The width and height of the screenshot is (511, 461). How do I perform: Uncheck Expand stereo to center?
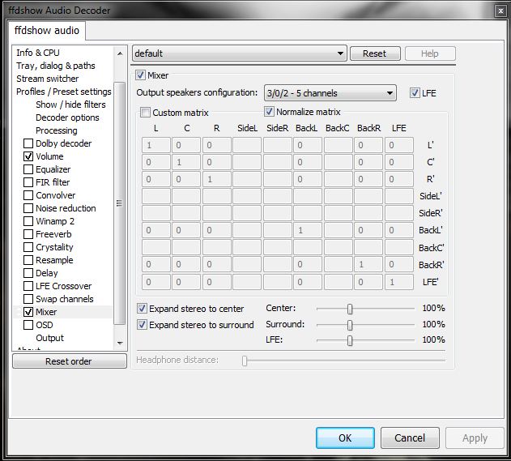[142, 309]
